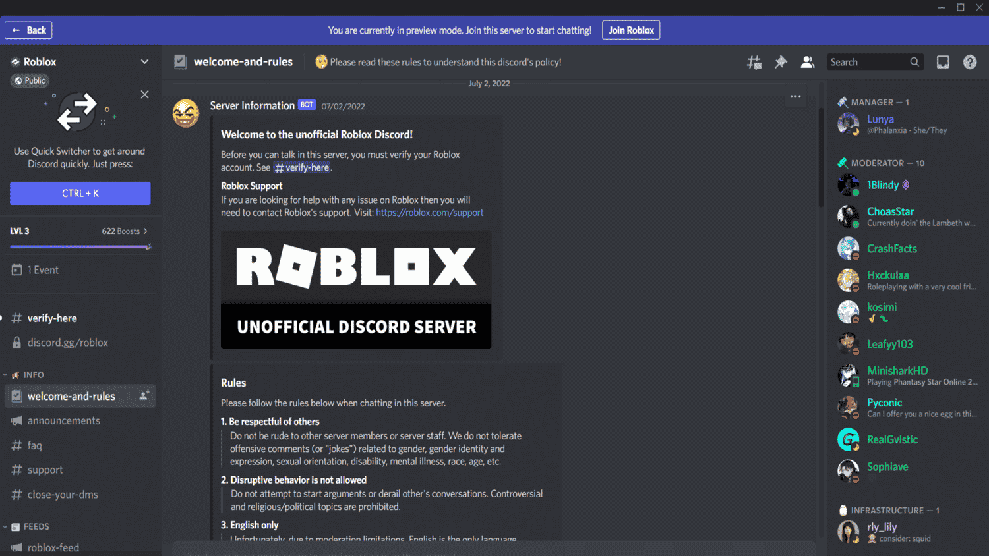
Task: Click the MODERATOR role icon
Action: pos(842,163)
